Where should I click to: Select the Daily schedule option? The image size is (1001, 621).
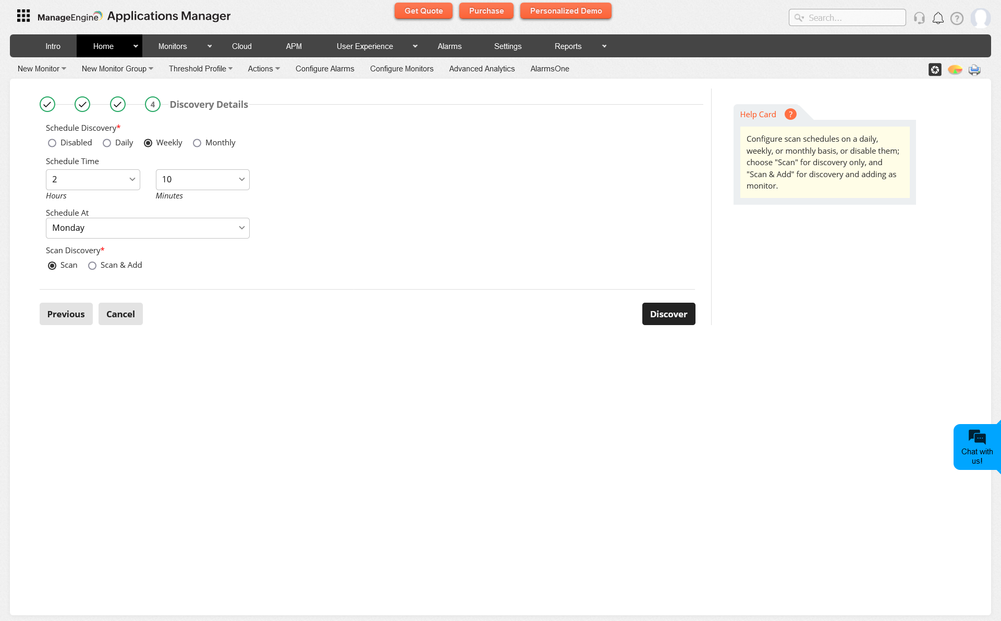[x=107, y=143]
